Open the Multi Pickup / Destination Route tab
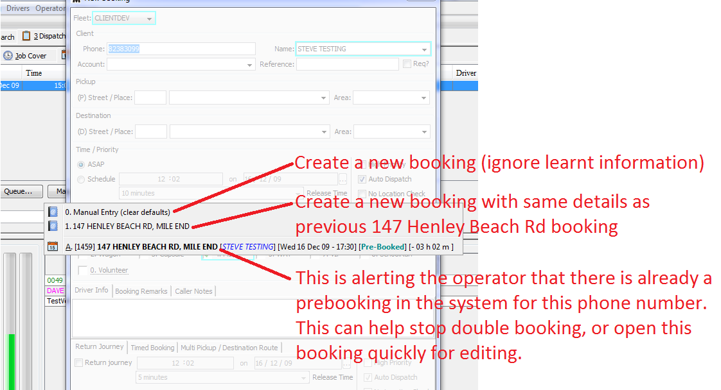Viewport: 721px width, 390px height. pyautogui.click(x=229, y=348)
